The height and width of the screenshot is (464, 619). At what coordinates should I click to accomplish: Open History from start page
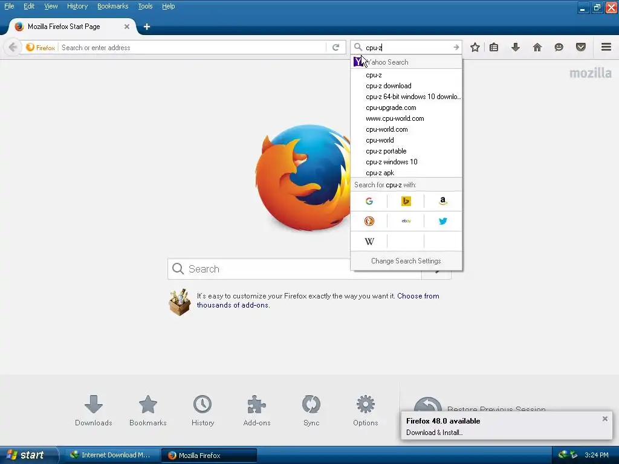point(203,410)
